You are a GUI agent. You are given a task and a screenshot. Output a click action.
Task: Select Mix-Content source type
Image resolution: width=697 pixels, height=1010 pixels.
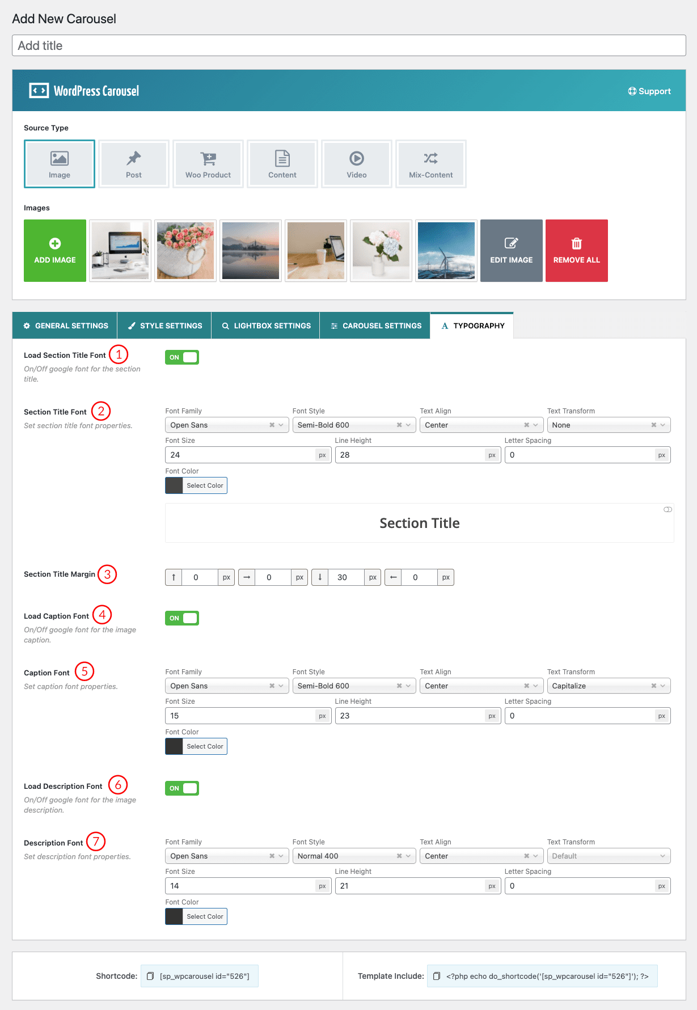click(431, 164)
